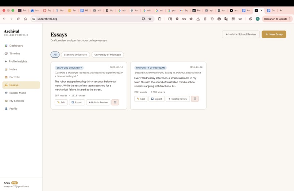Go to Profile Insights in the sidebar
This screenshot has height=191, width=294.
pos(21,61)
